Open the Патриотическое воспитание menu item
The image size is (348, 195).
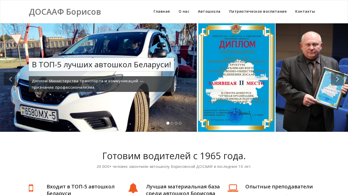point(258,11)
